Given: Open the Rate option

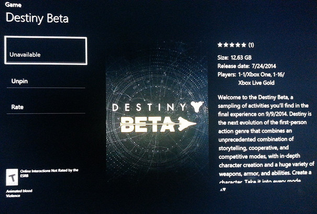Looking at the screenshot, I should (x=46, y=107).
